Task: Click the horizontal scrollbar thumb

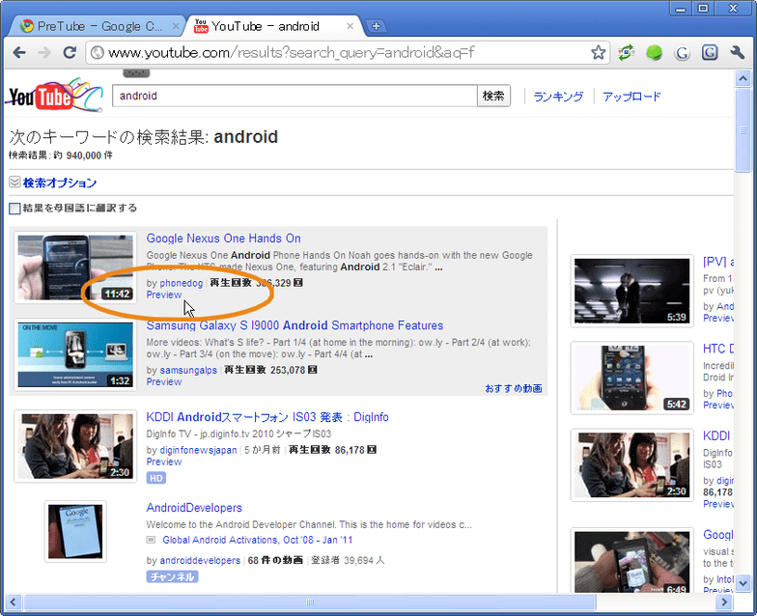Action: [309, 602]
